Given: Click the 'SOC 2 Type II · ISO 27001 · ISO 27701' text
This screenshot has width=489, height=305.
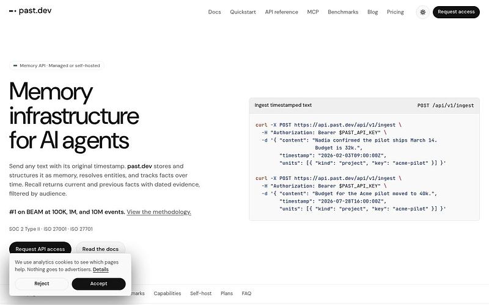Looking at the screenshot, I should coord(51,229).
